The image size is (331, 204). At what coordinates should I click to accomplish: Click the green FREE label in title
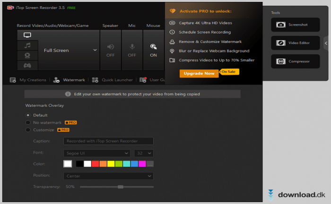[x=71, y=8]
